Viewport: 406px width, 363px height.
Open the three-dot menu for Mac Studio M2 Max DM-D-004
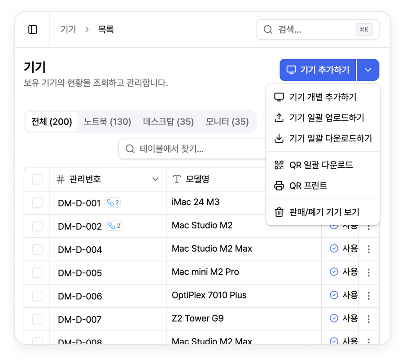(368, 249)
